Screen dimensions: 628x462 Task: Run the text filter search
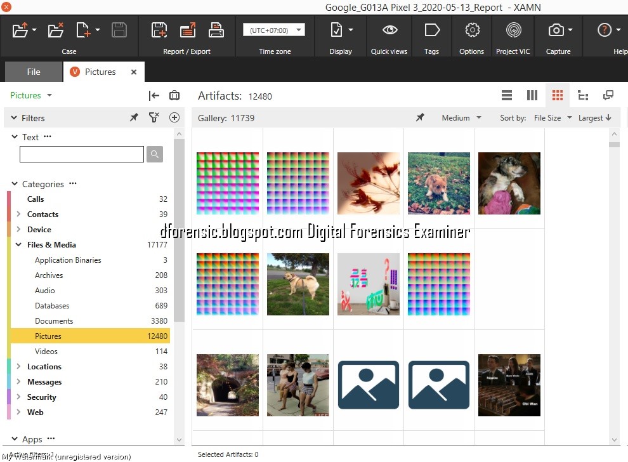coord(155,154)
